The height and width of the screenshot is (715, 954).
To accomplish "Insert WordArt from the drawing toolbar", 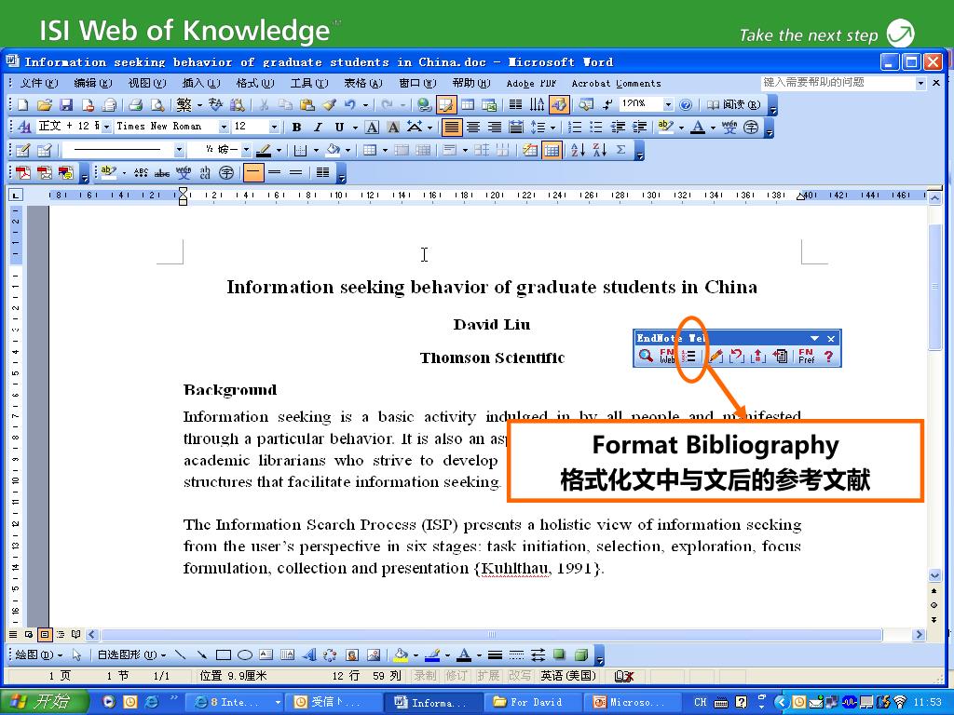I will (309, 654).
